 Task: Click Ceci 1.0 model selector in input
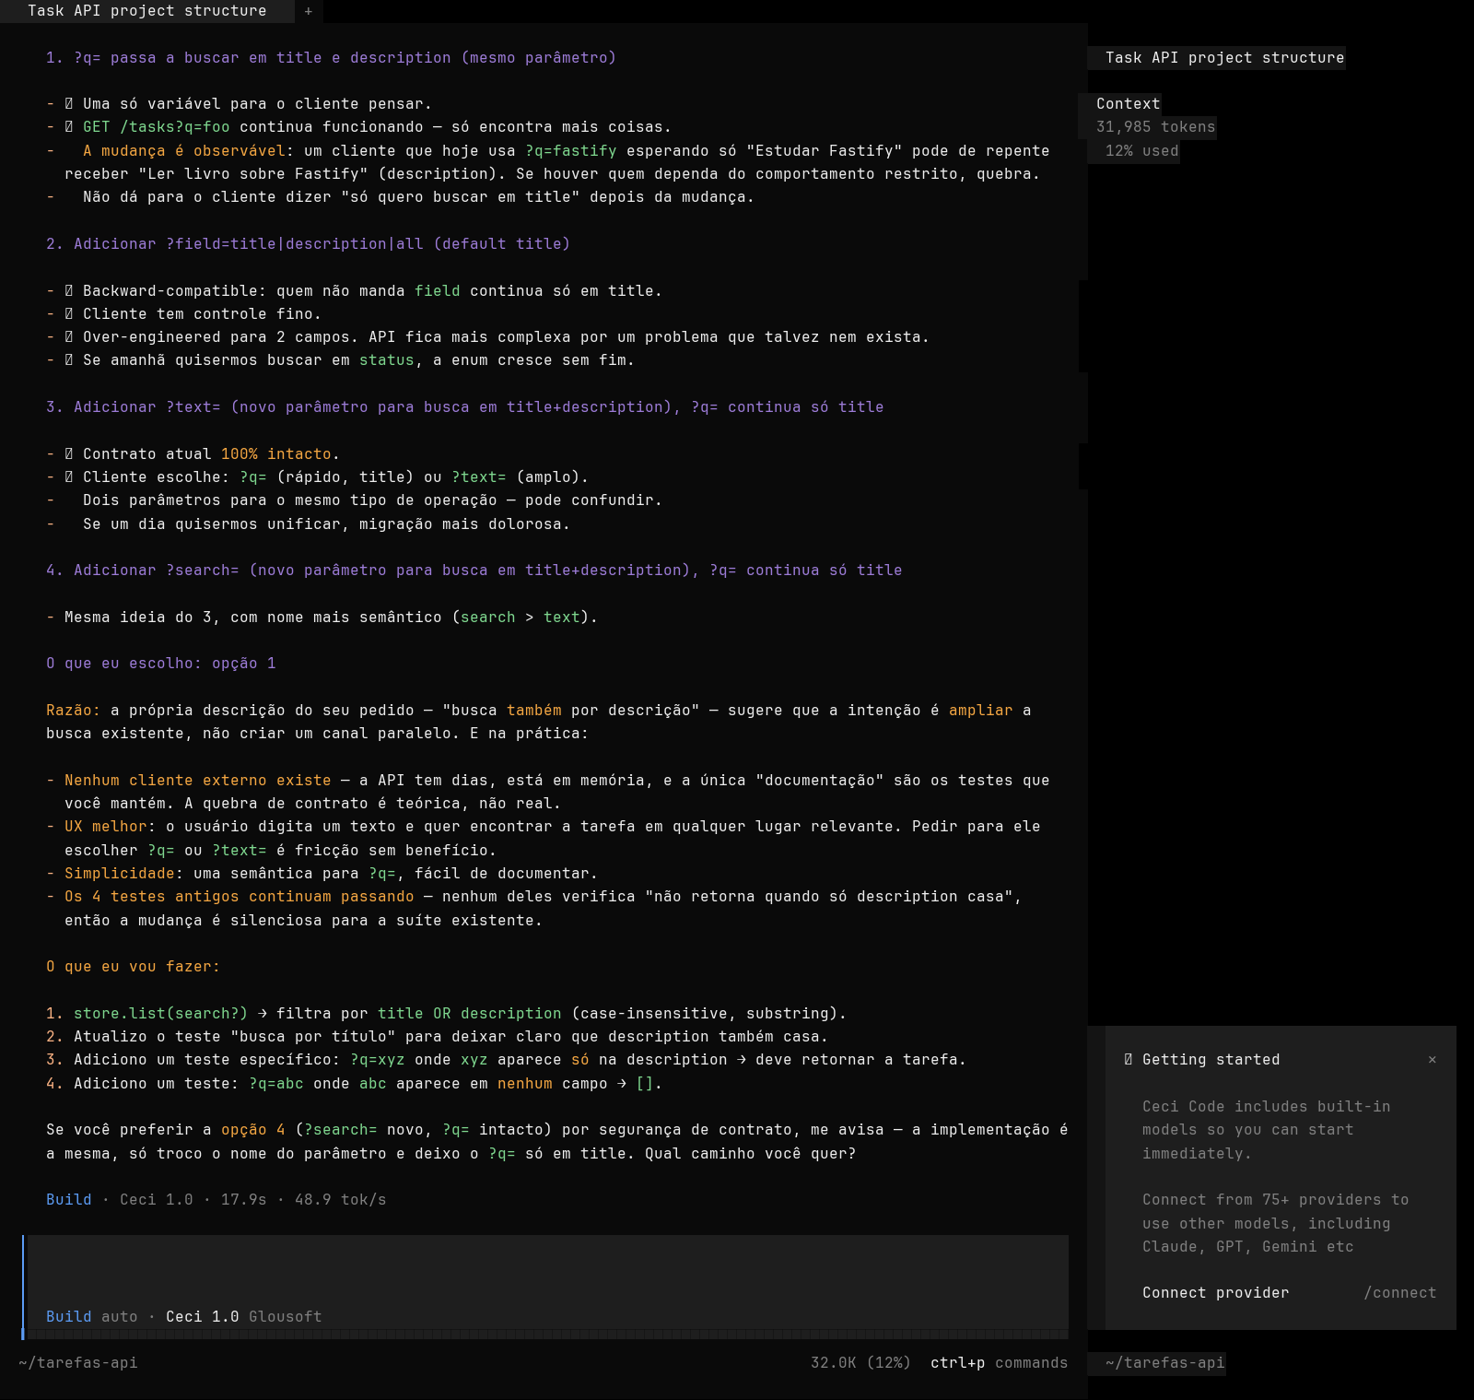coord(202,1317)
